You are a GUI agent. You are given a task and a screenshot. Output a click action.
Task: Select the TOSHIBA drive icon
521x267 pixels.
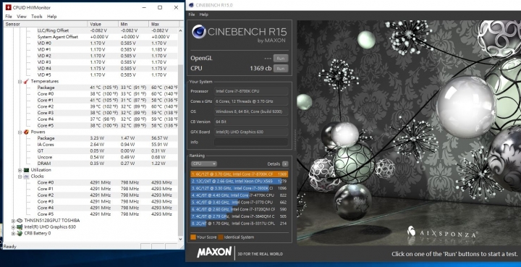point(20,221)
